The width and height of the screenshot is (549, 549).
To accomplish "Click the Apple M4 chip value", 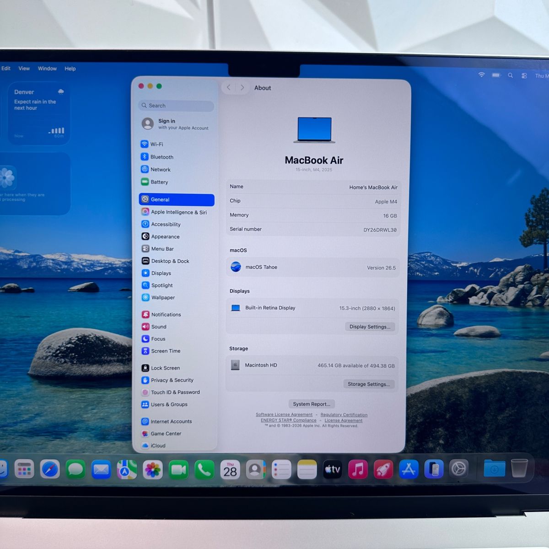I will tap(386, 202).
